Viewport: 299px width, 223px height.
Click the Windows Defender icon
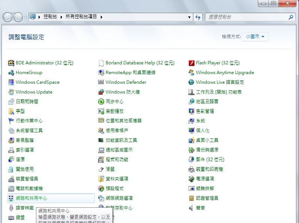click(101, 82)
